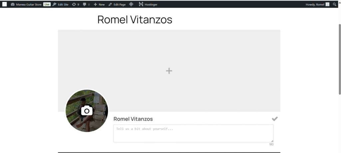Click the WordPress logo in admin bar
Image resolution: width=341 pixels, height=153 pixels.
pyautogui.click(x=5, y=4)
